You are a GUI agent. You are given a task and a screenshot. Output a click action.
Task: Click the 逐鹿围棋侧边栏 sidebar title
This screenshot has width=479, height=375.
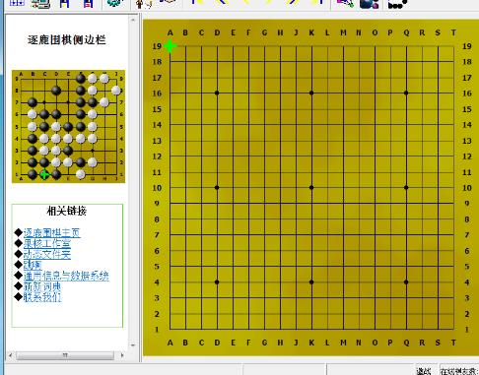(67, 40)
